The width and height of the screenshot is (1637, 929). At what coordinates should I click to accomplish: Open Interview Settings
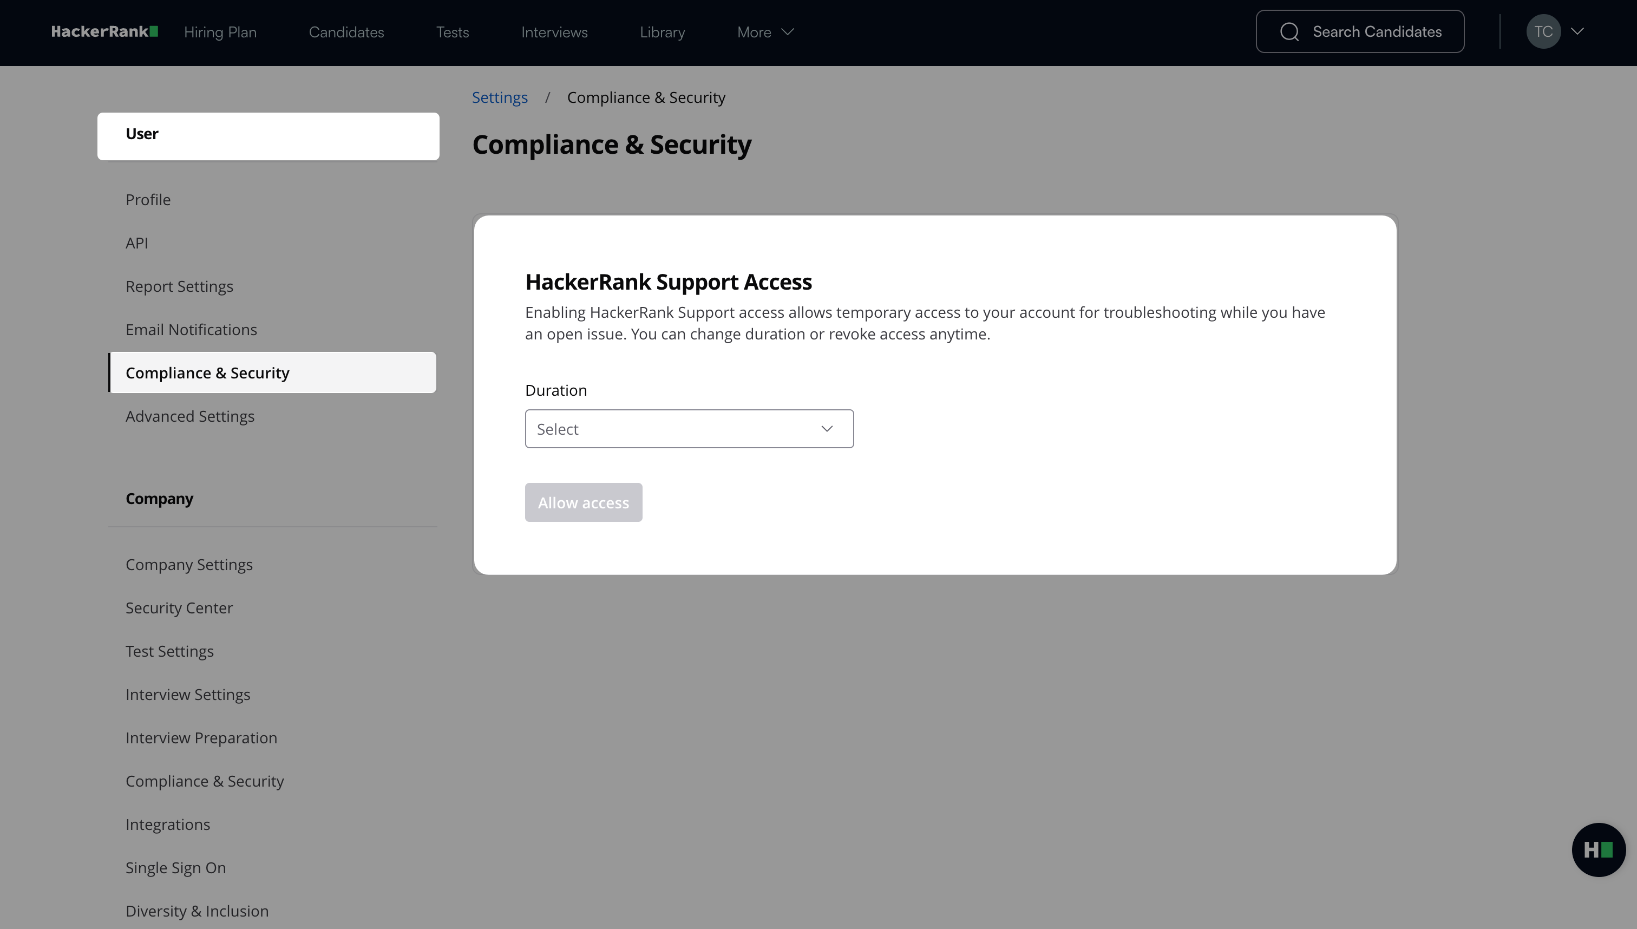187,695
